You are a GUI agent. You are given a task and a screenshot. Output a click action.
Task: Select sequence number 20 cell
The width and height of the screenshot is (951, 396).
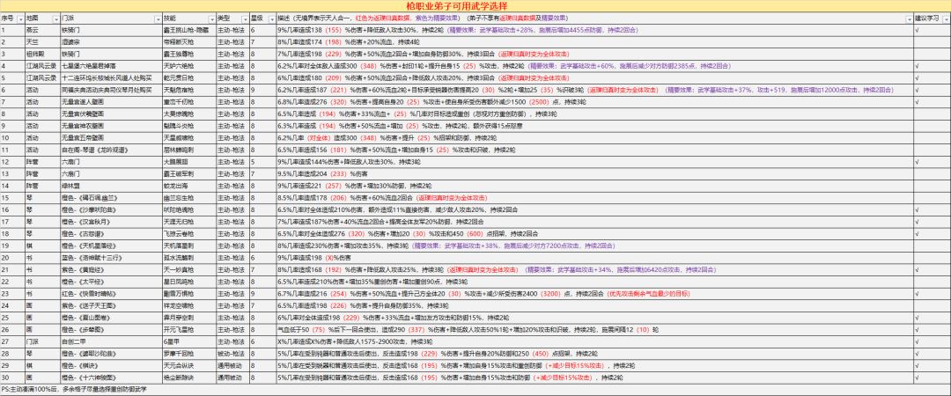tap(12, 258)
